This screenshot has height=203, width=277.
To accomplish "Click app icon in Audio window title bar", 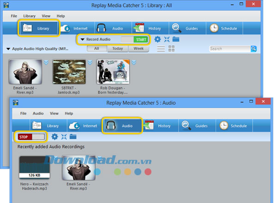I will coord(16,103).
